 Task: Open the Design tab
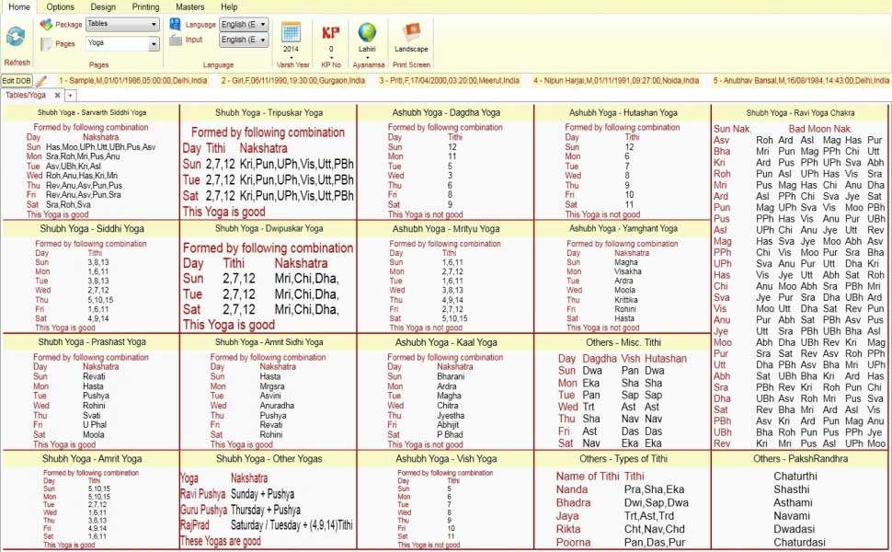click(103, 6)
